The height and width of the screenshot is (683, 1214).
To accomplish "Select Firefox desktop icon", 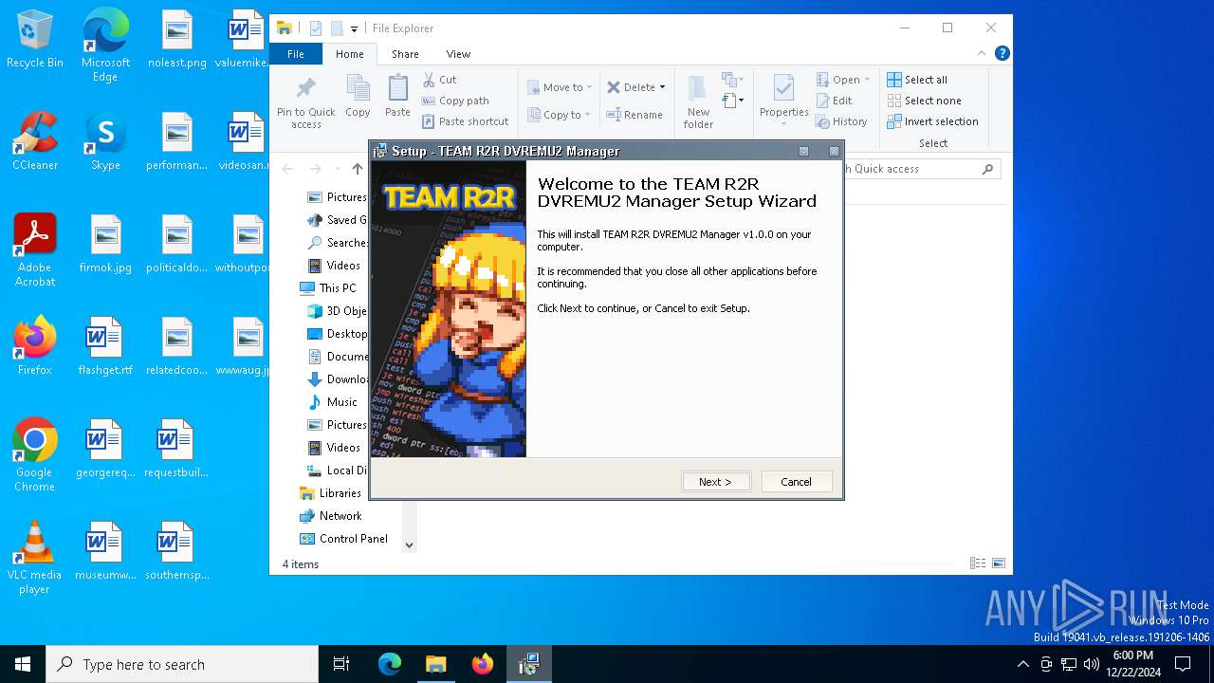I will pyautogui.click(x=35, y=346).
